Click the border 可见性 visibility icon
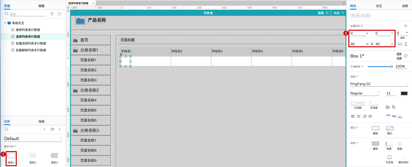Image resolution: width=412 pixels, height=167 pixels. (x=389, y=157)
